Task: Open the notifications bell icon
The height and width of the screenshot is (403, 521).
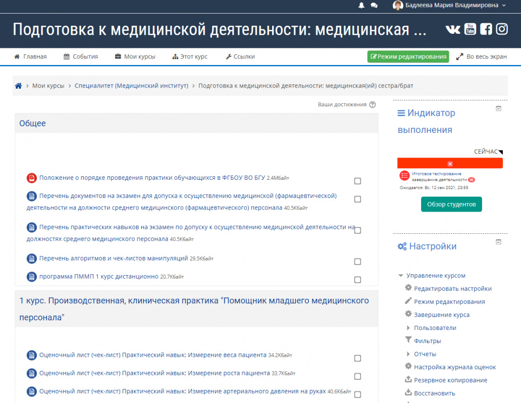Action: pyautogui.click(x=361, y=6)
